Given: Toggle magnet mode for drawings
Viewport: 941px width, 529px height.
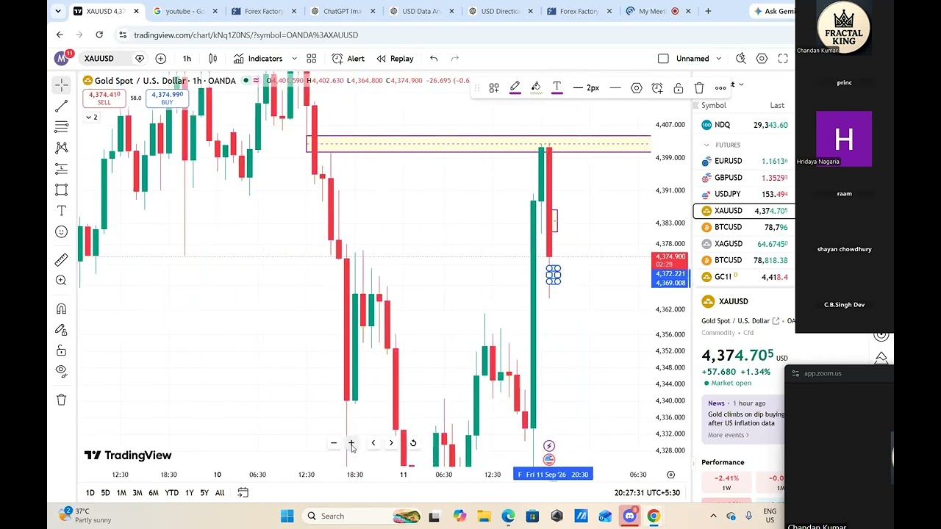Looking at the screenshot, I should click(x=62, y=309).
